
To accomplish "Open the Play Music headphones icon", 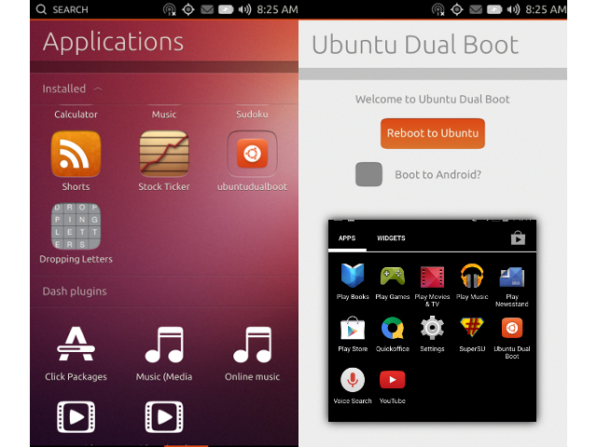I will (472, 276).
